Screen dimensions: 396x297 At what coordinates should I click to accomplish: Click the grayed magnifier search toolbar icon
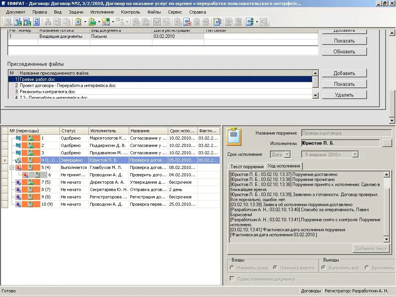pos(264,22)
